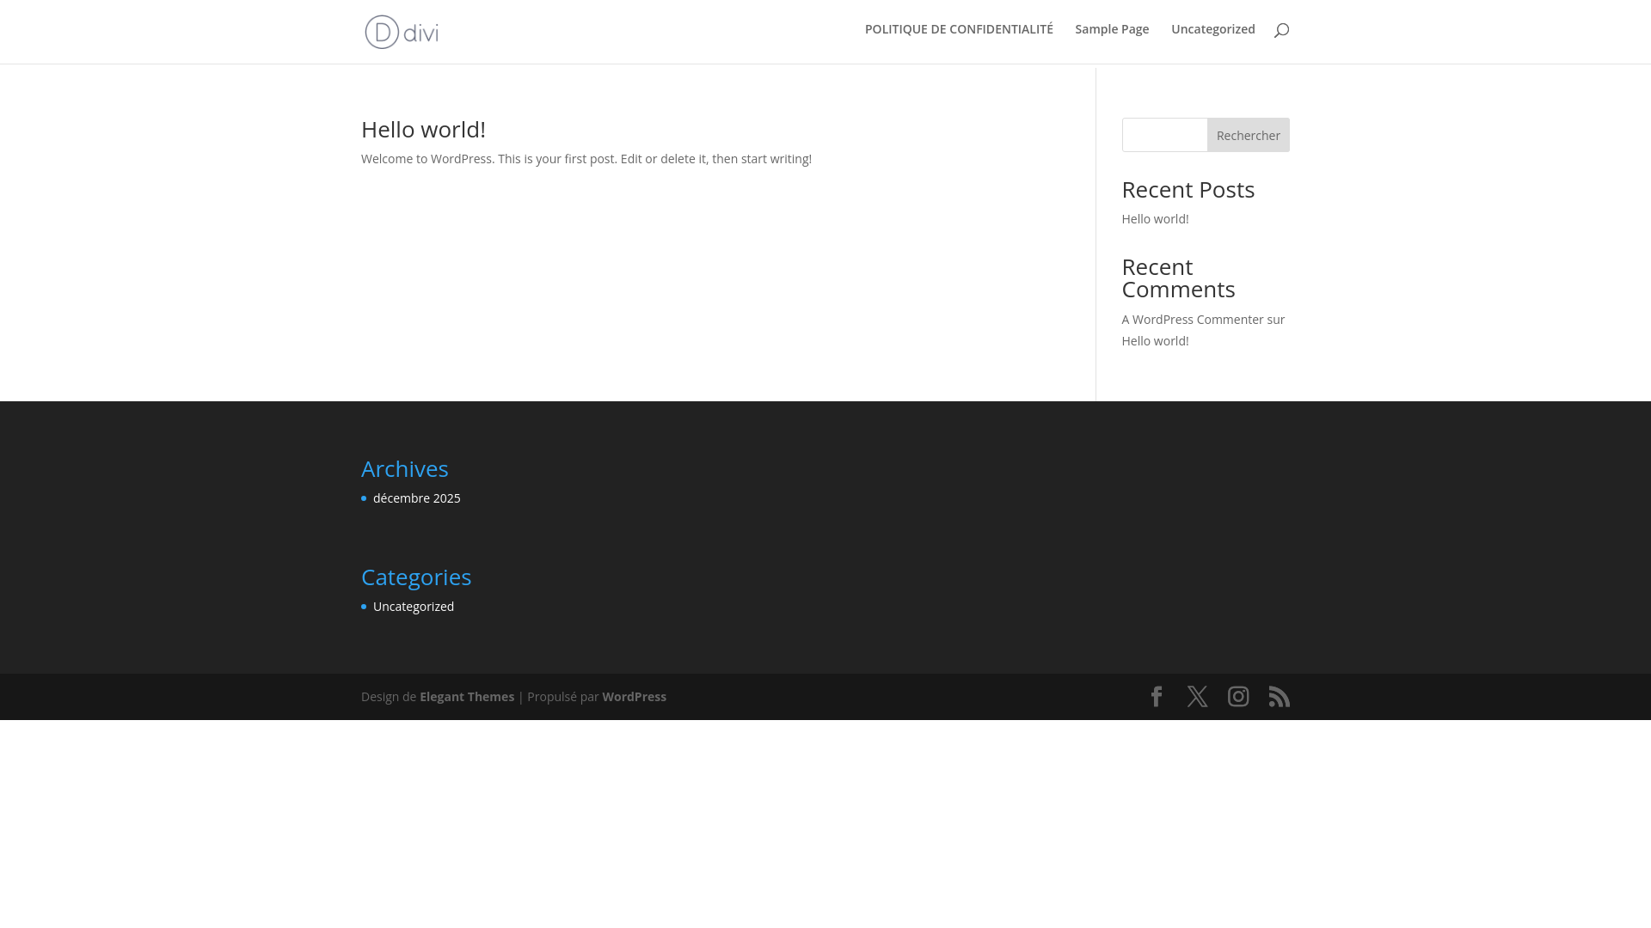The image size is (1651, 928).
Task: Open the Facebook icon in footer
Action: tap(1157, 696)
